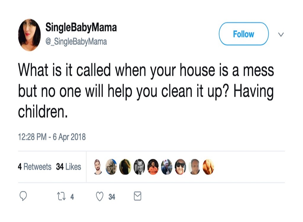This screenshot has height=222, width=303.
Task: Click the 4 Retweets count
Action: 35,167
